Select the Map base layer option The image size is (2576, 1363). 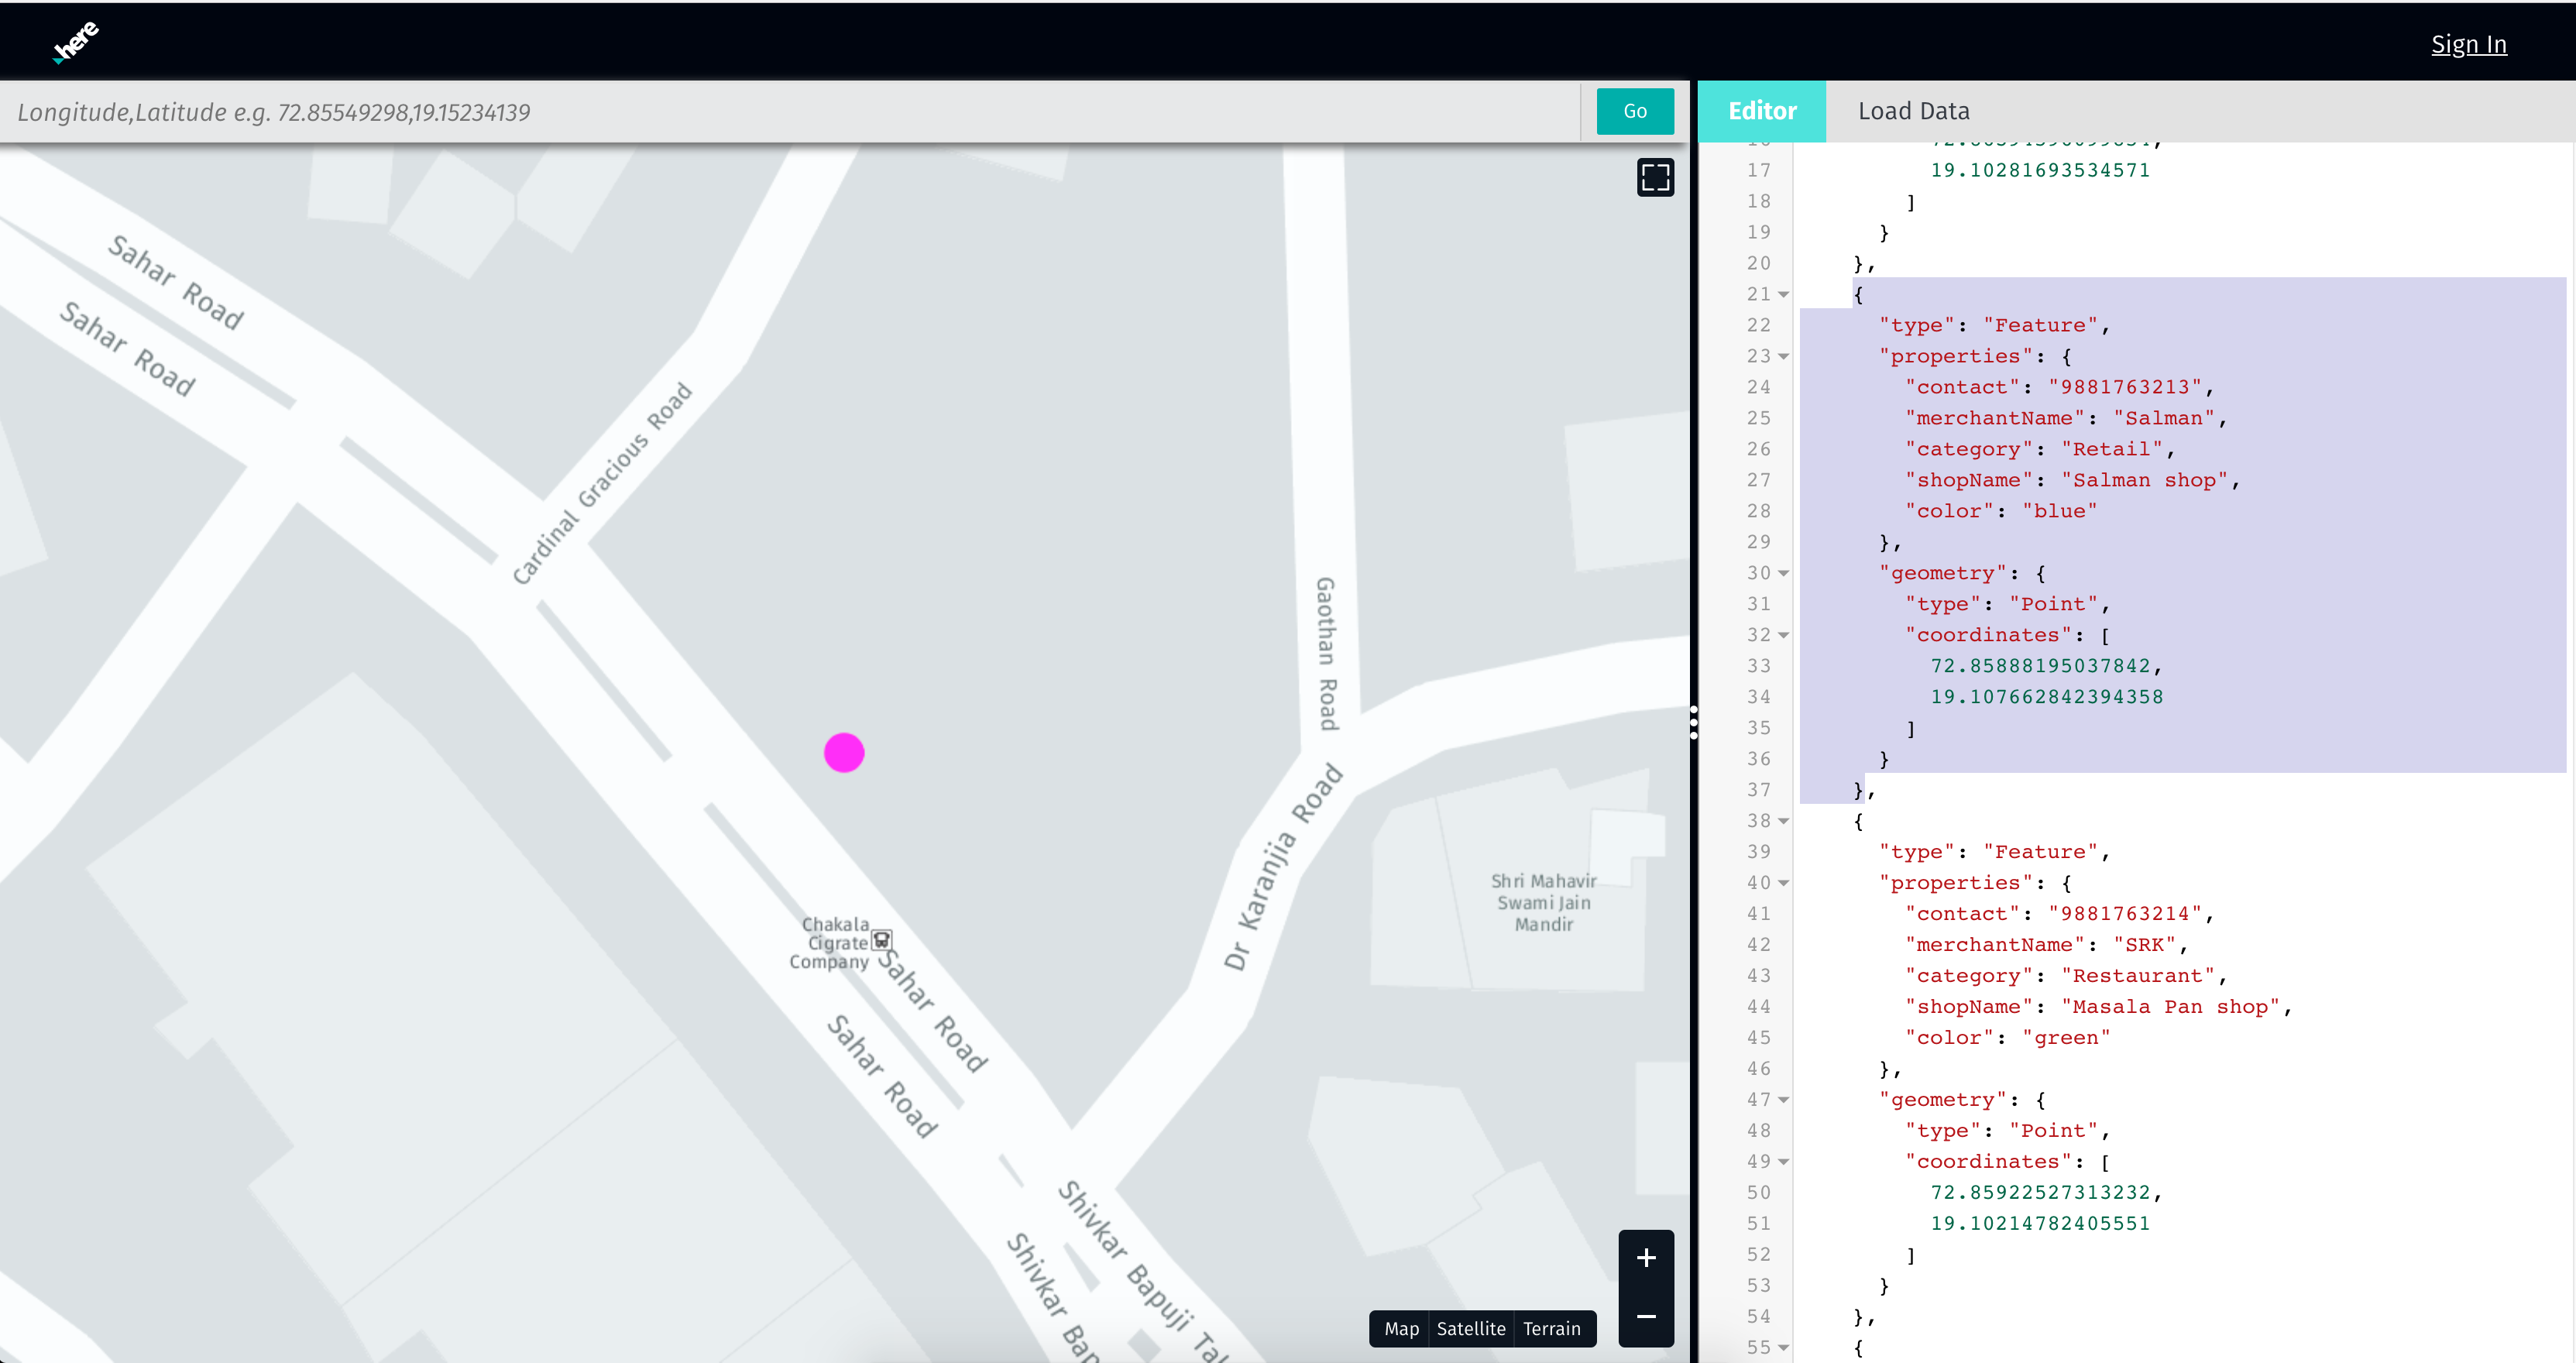[1401, 1329]
